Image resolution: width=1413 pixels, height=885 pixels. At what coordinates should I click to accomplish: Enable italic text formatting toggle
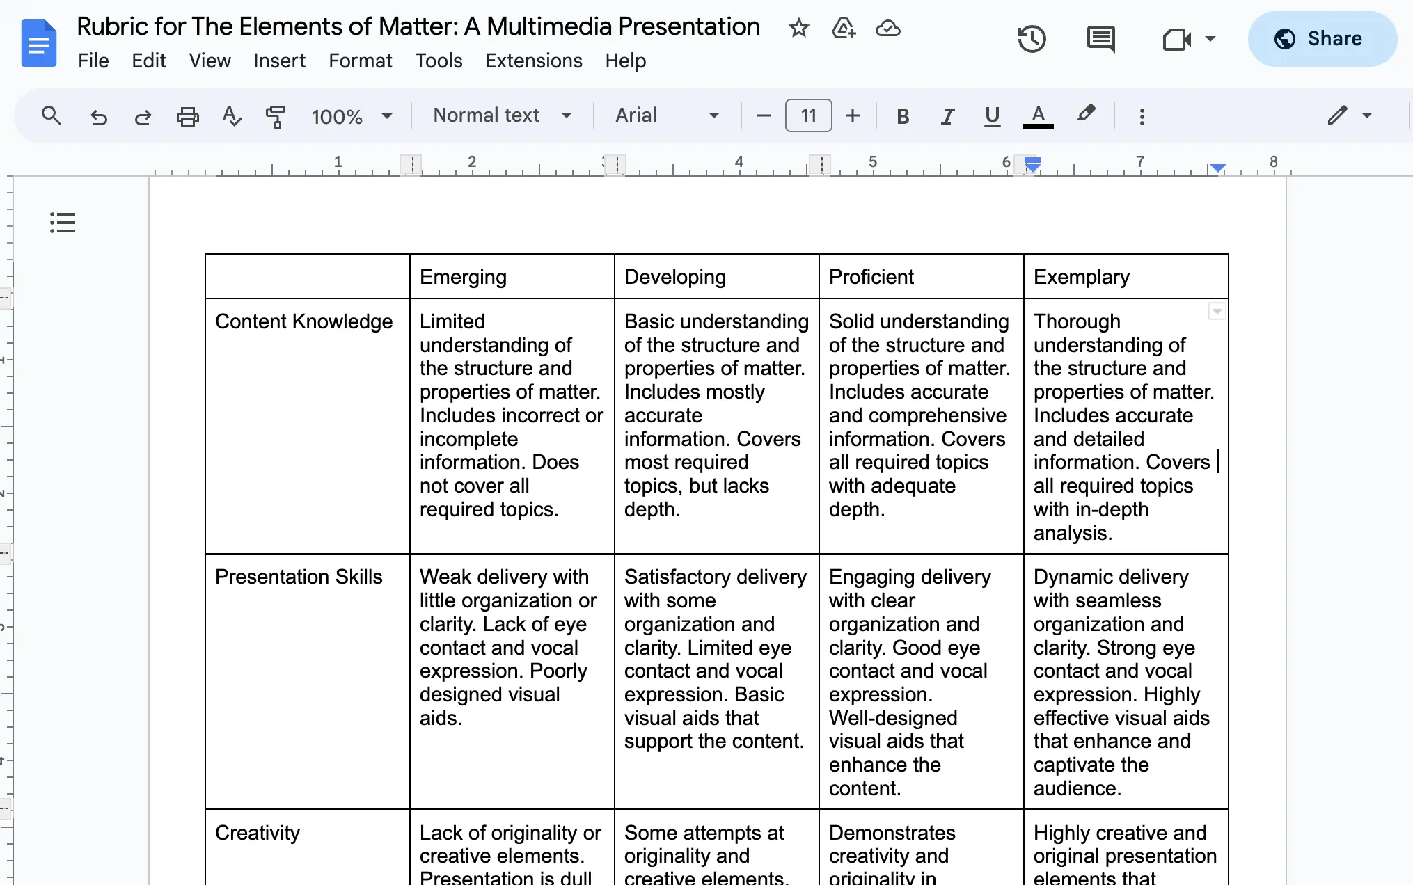coord(946,115)
